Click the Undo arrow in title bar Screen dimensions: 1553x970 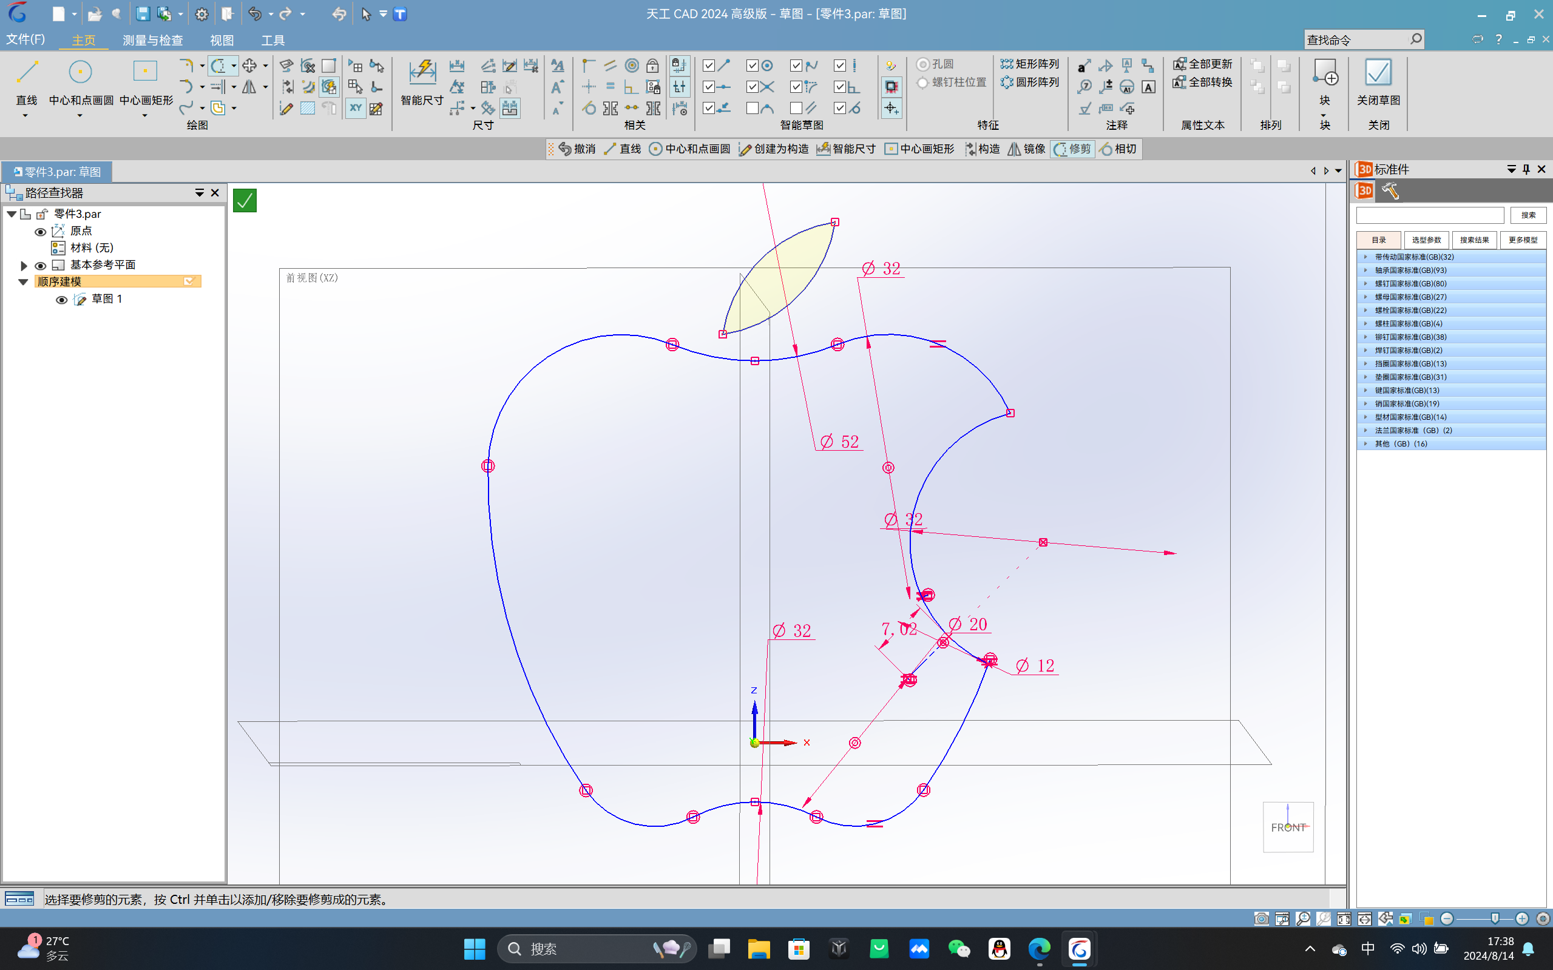click(255, 13)
